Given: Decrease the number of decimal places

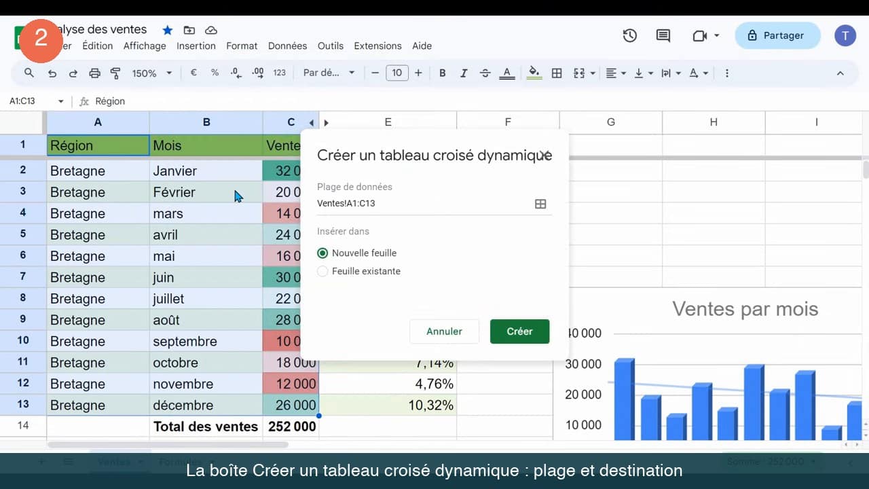Looking at the screenshot, I should tap(236, 73).
